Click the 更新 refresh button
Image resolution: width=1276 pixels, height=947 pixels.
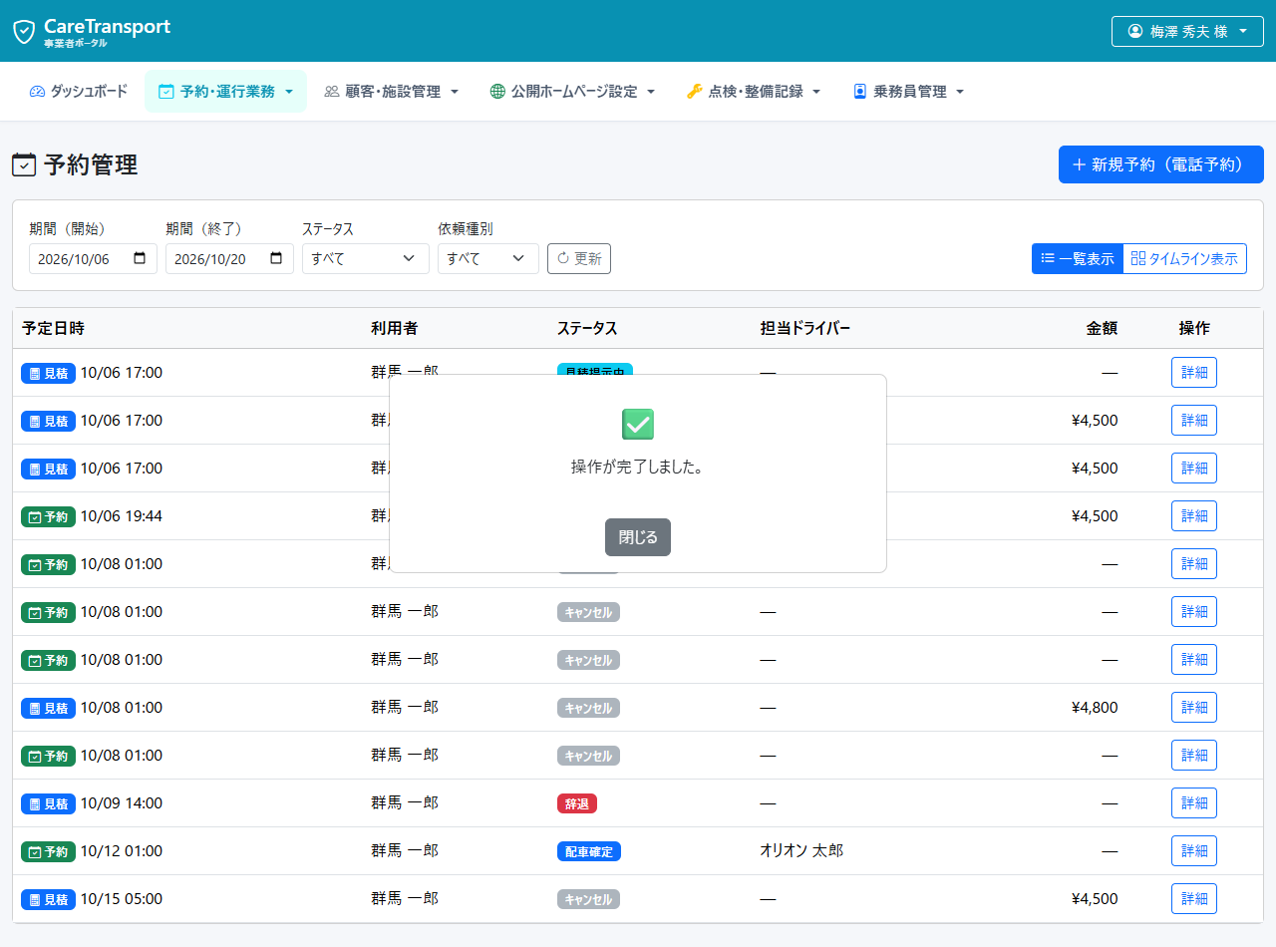(x=579, y=258)
